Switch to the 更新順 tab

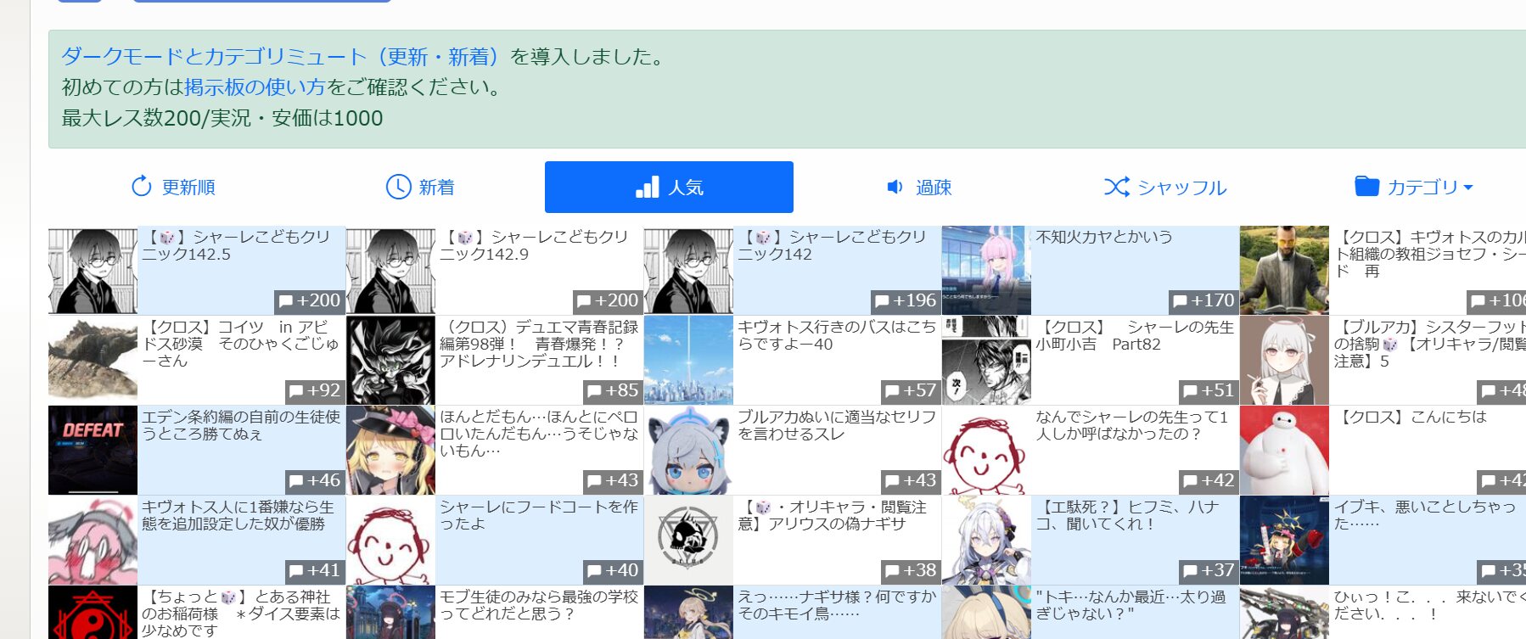(173, 187)
